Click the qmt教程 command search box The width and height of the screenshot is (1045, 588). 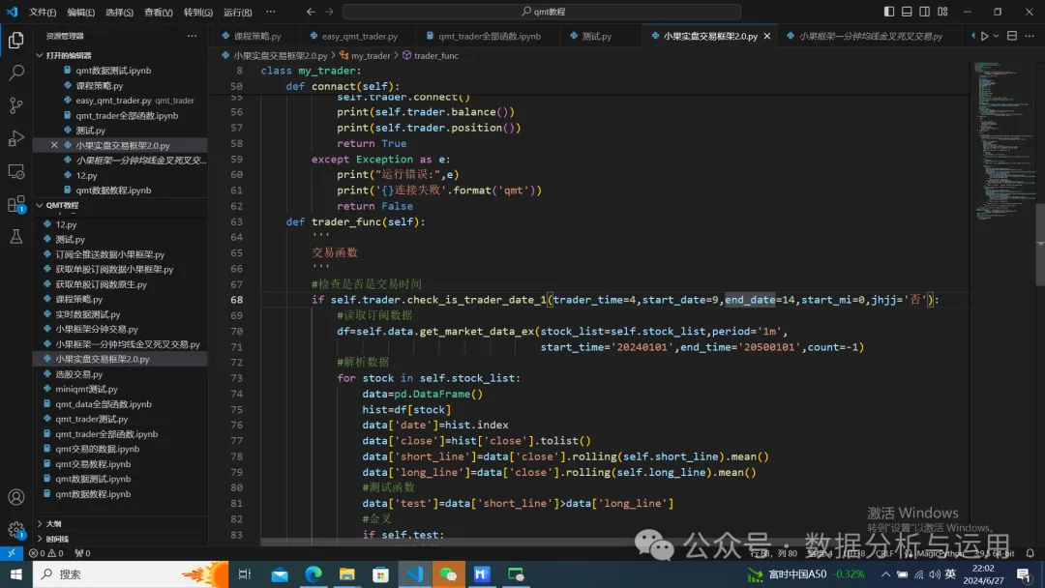point(542,12)
